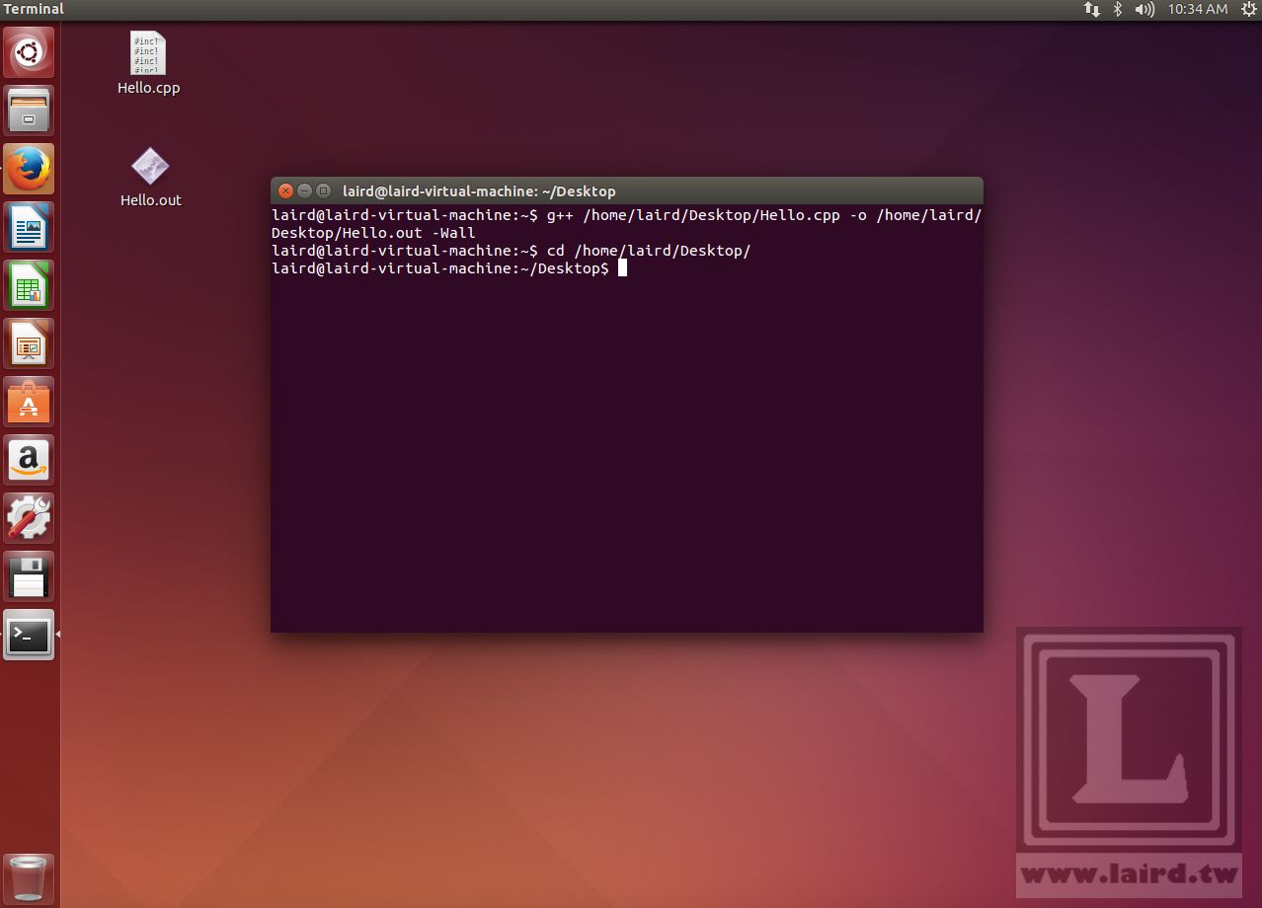Open the Ubuntu Software Center
Image resolution: width=1262 pixels, height=908 pixels.
[29, 401]
